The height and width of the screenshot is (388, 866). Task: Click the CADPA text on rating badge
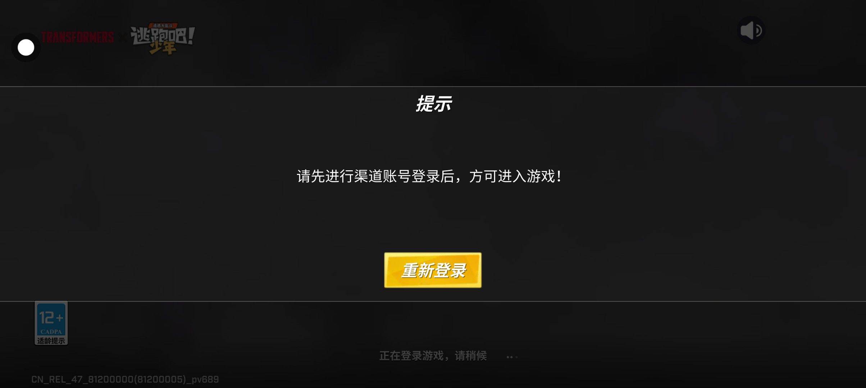[51, 331]
